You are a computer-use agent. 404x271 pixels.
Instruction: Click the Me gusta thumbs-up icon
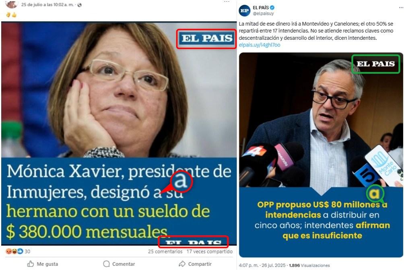(31, 264)
